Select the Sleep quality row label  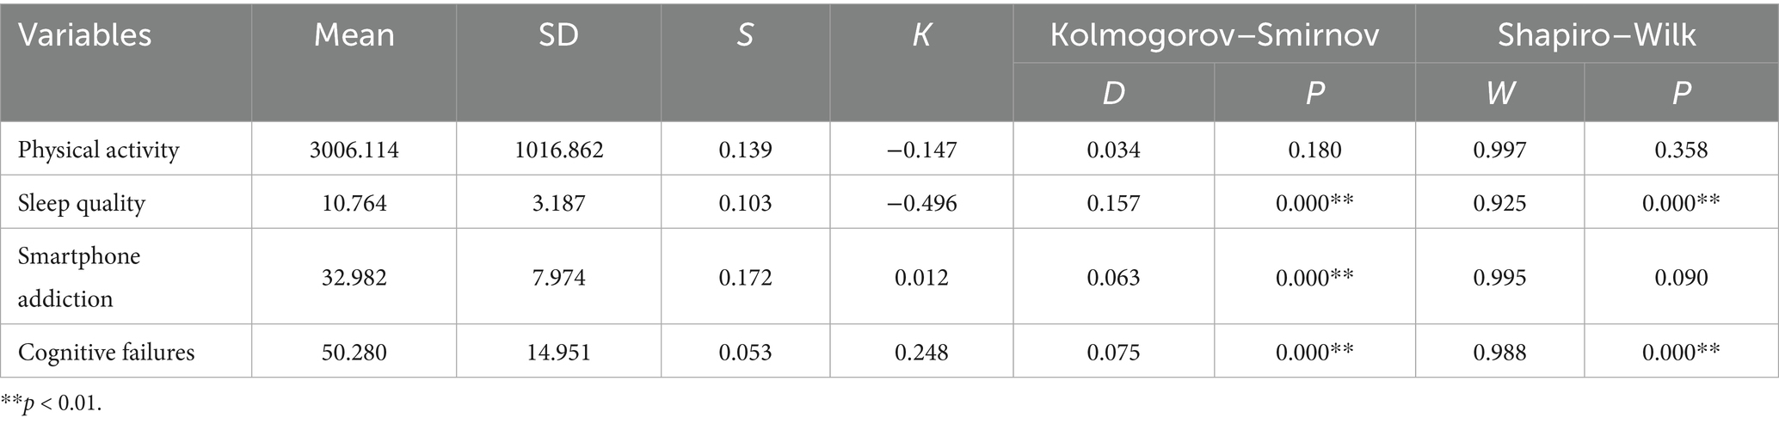pyautogui.click(x=82, y=204)
